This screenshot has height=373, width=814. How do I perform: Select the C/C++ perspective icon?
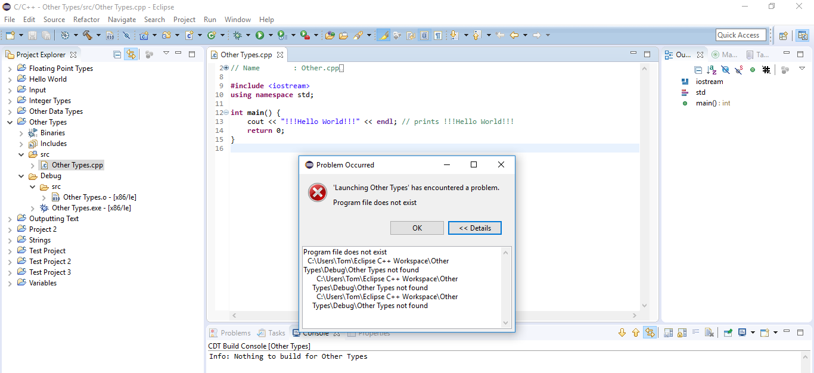(x=803, y=35)
